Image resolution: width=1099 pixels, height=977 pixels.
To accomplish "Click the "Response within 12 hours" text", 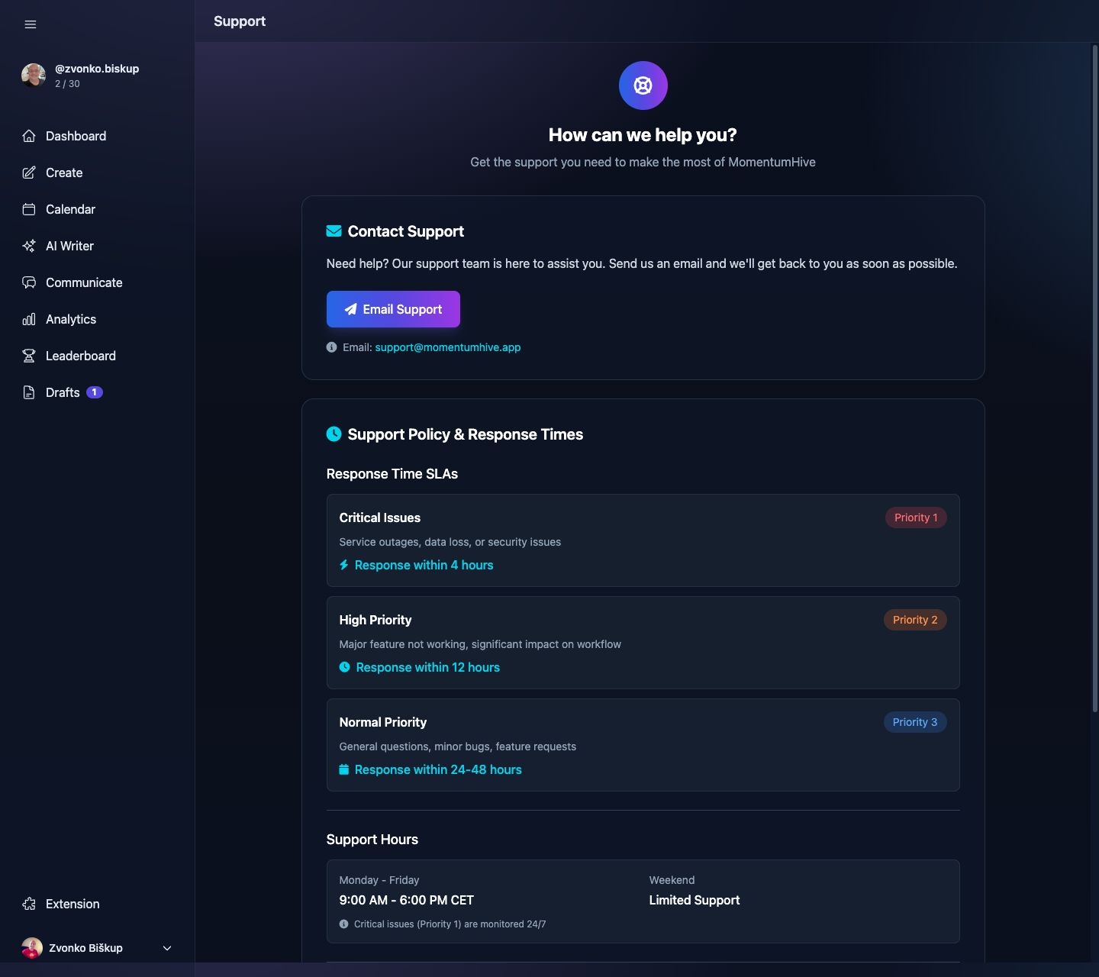I will pos(428,667).
